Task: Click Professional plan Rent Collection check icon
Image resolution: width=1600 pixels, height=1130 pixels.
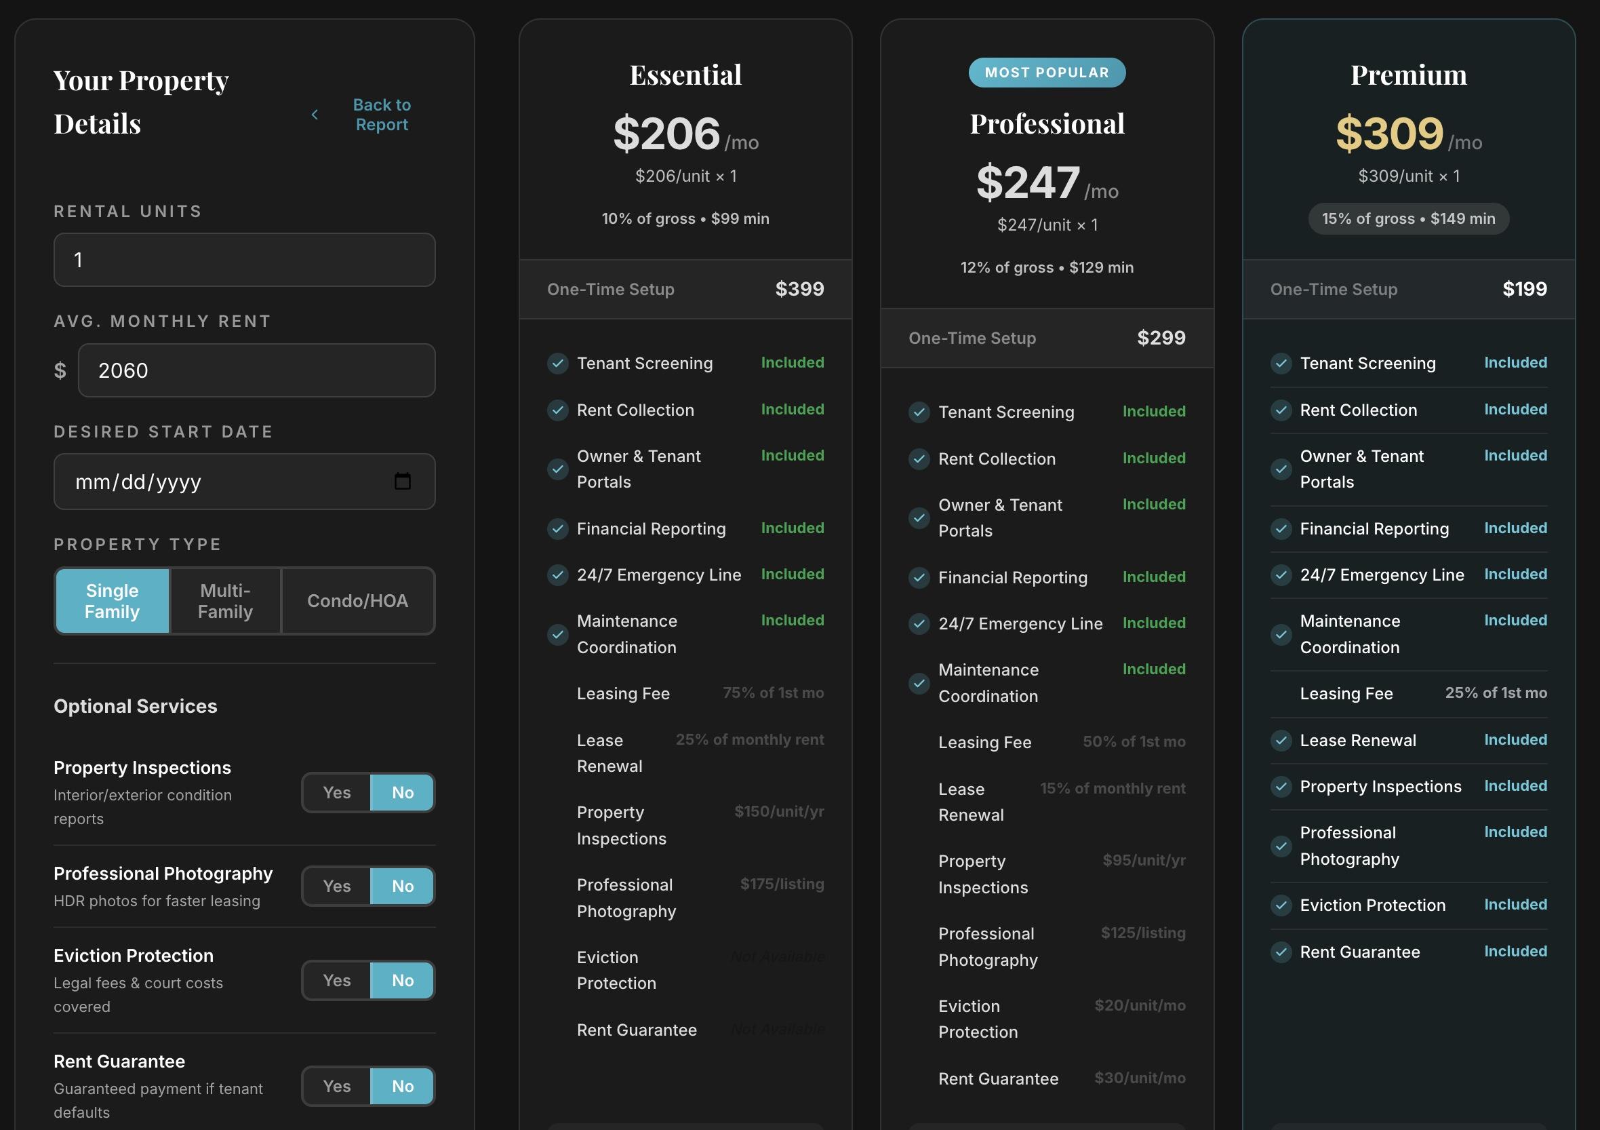Action: pos(919,459)
